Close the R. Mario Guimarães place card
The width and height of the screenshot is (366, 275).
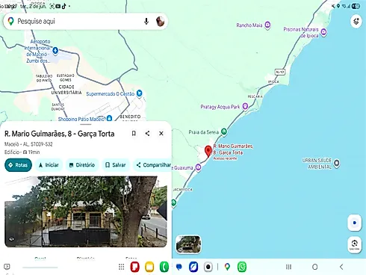(x=161, y=134)
